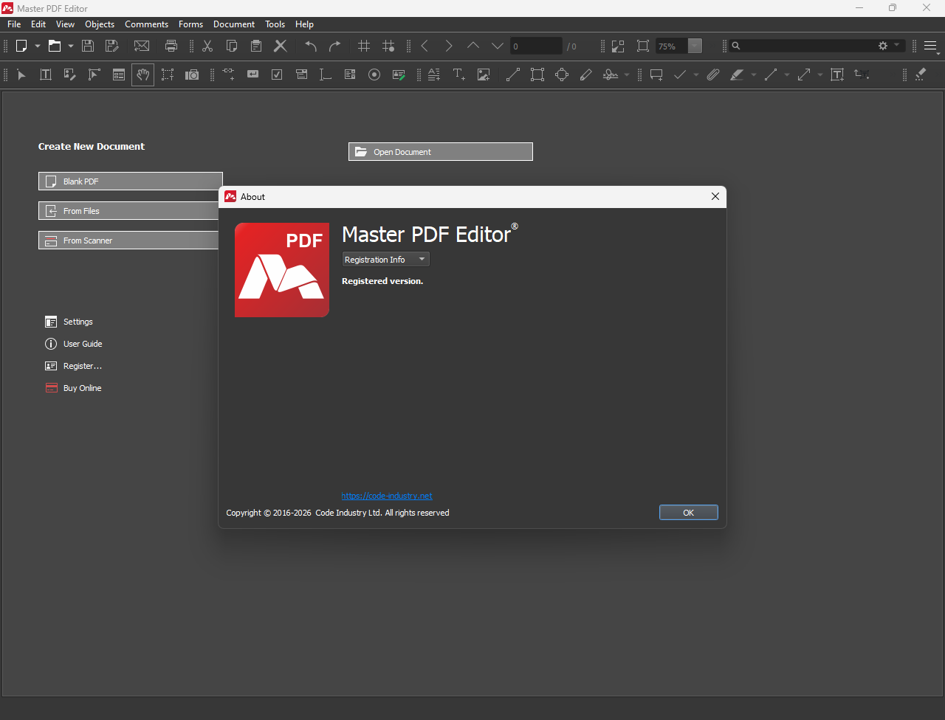Select the Check Box form tool
945x720 pixels.
(x=277, y=75)
